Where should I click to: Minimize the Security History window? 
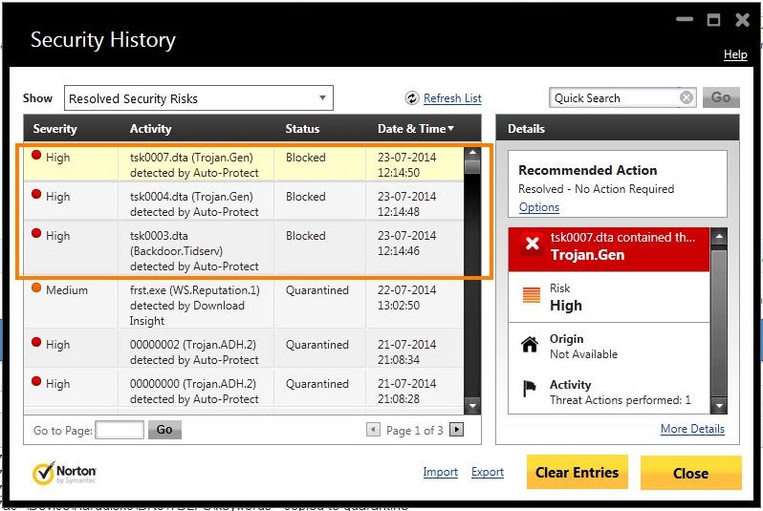(685, 19)
